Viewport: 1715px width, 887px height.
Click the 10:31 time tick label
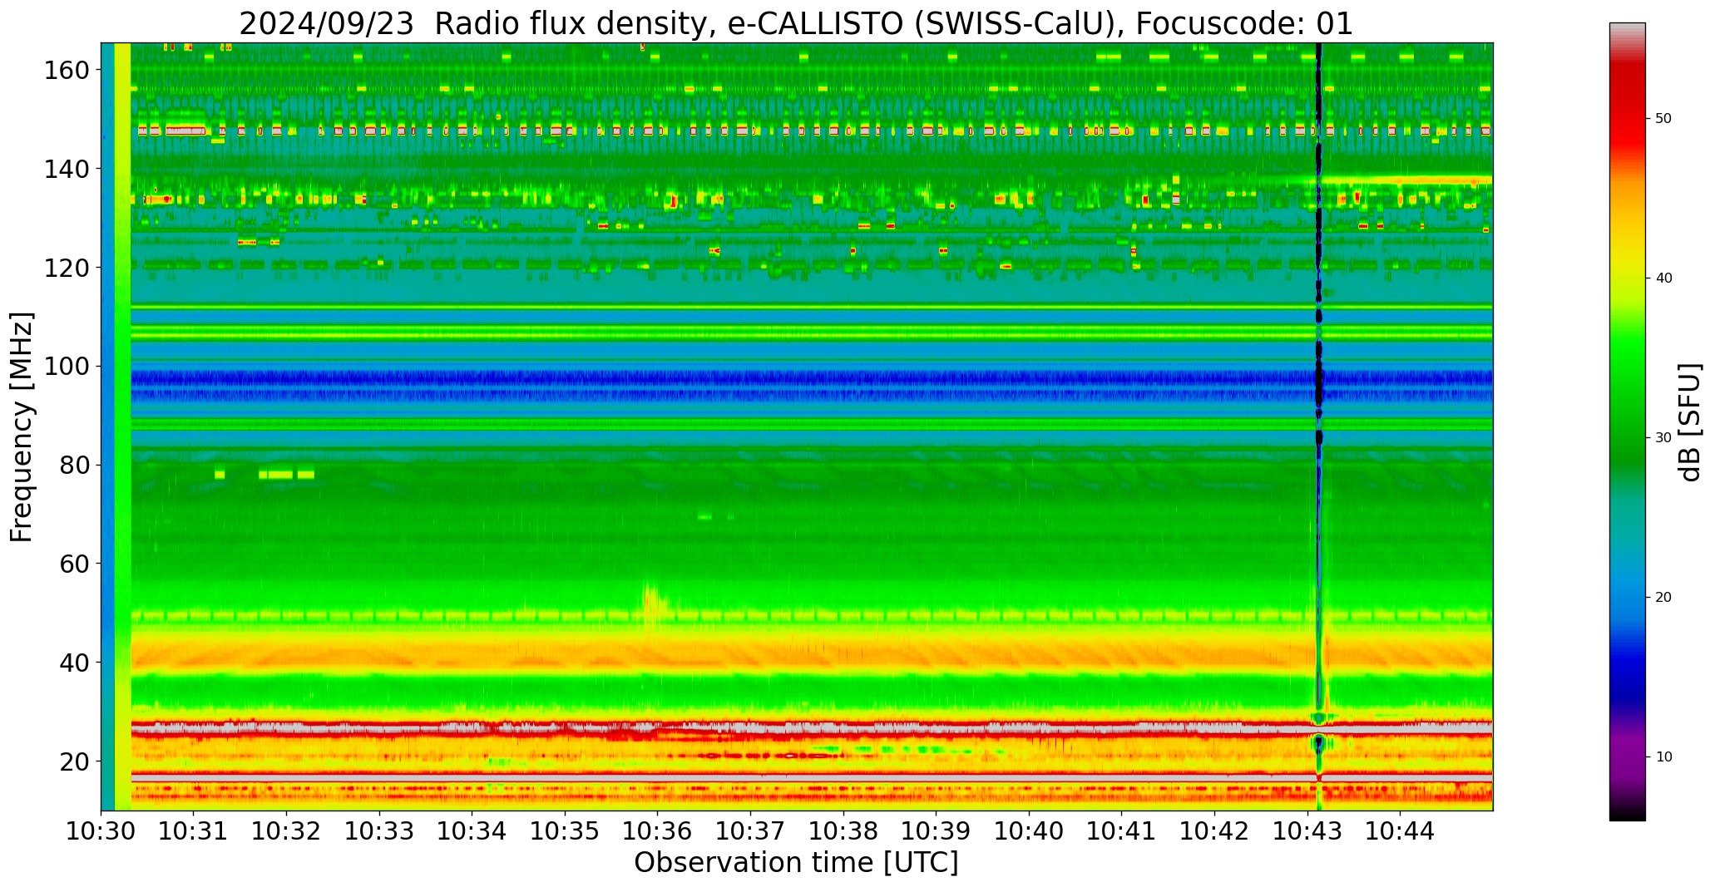[x=194, y=830]
